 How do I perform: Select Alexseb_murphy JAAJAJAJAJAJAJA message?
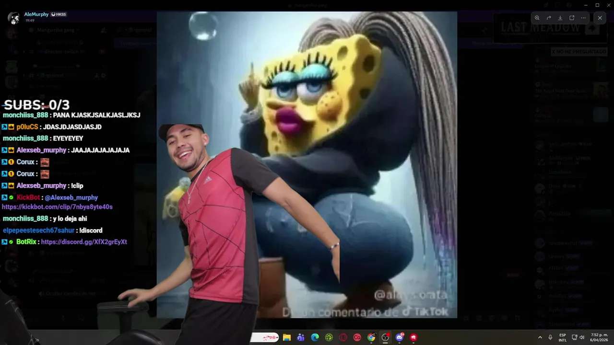point(65,150)
